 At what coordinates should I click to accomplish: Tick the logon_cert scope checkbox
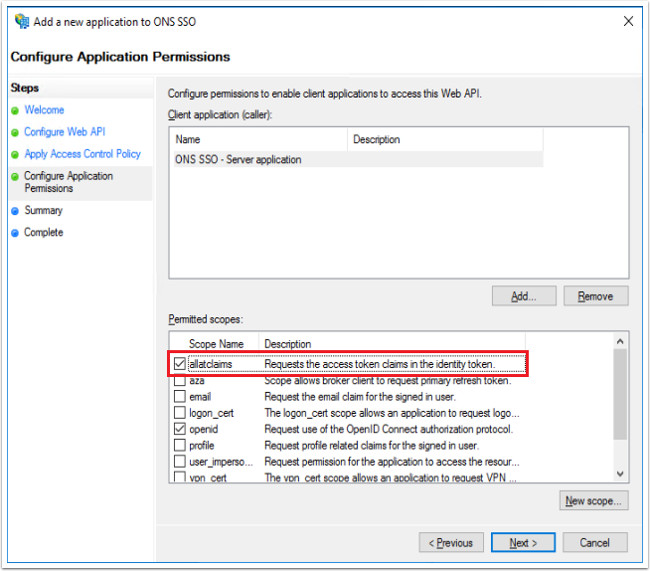point(180,413)
